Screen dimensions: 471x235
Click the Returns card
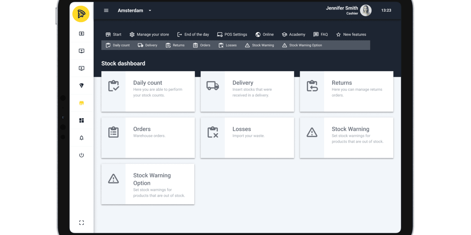[x=346, y=91]
